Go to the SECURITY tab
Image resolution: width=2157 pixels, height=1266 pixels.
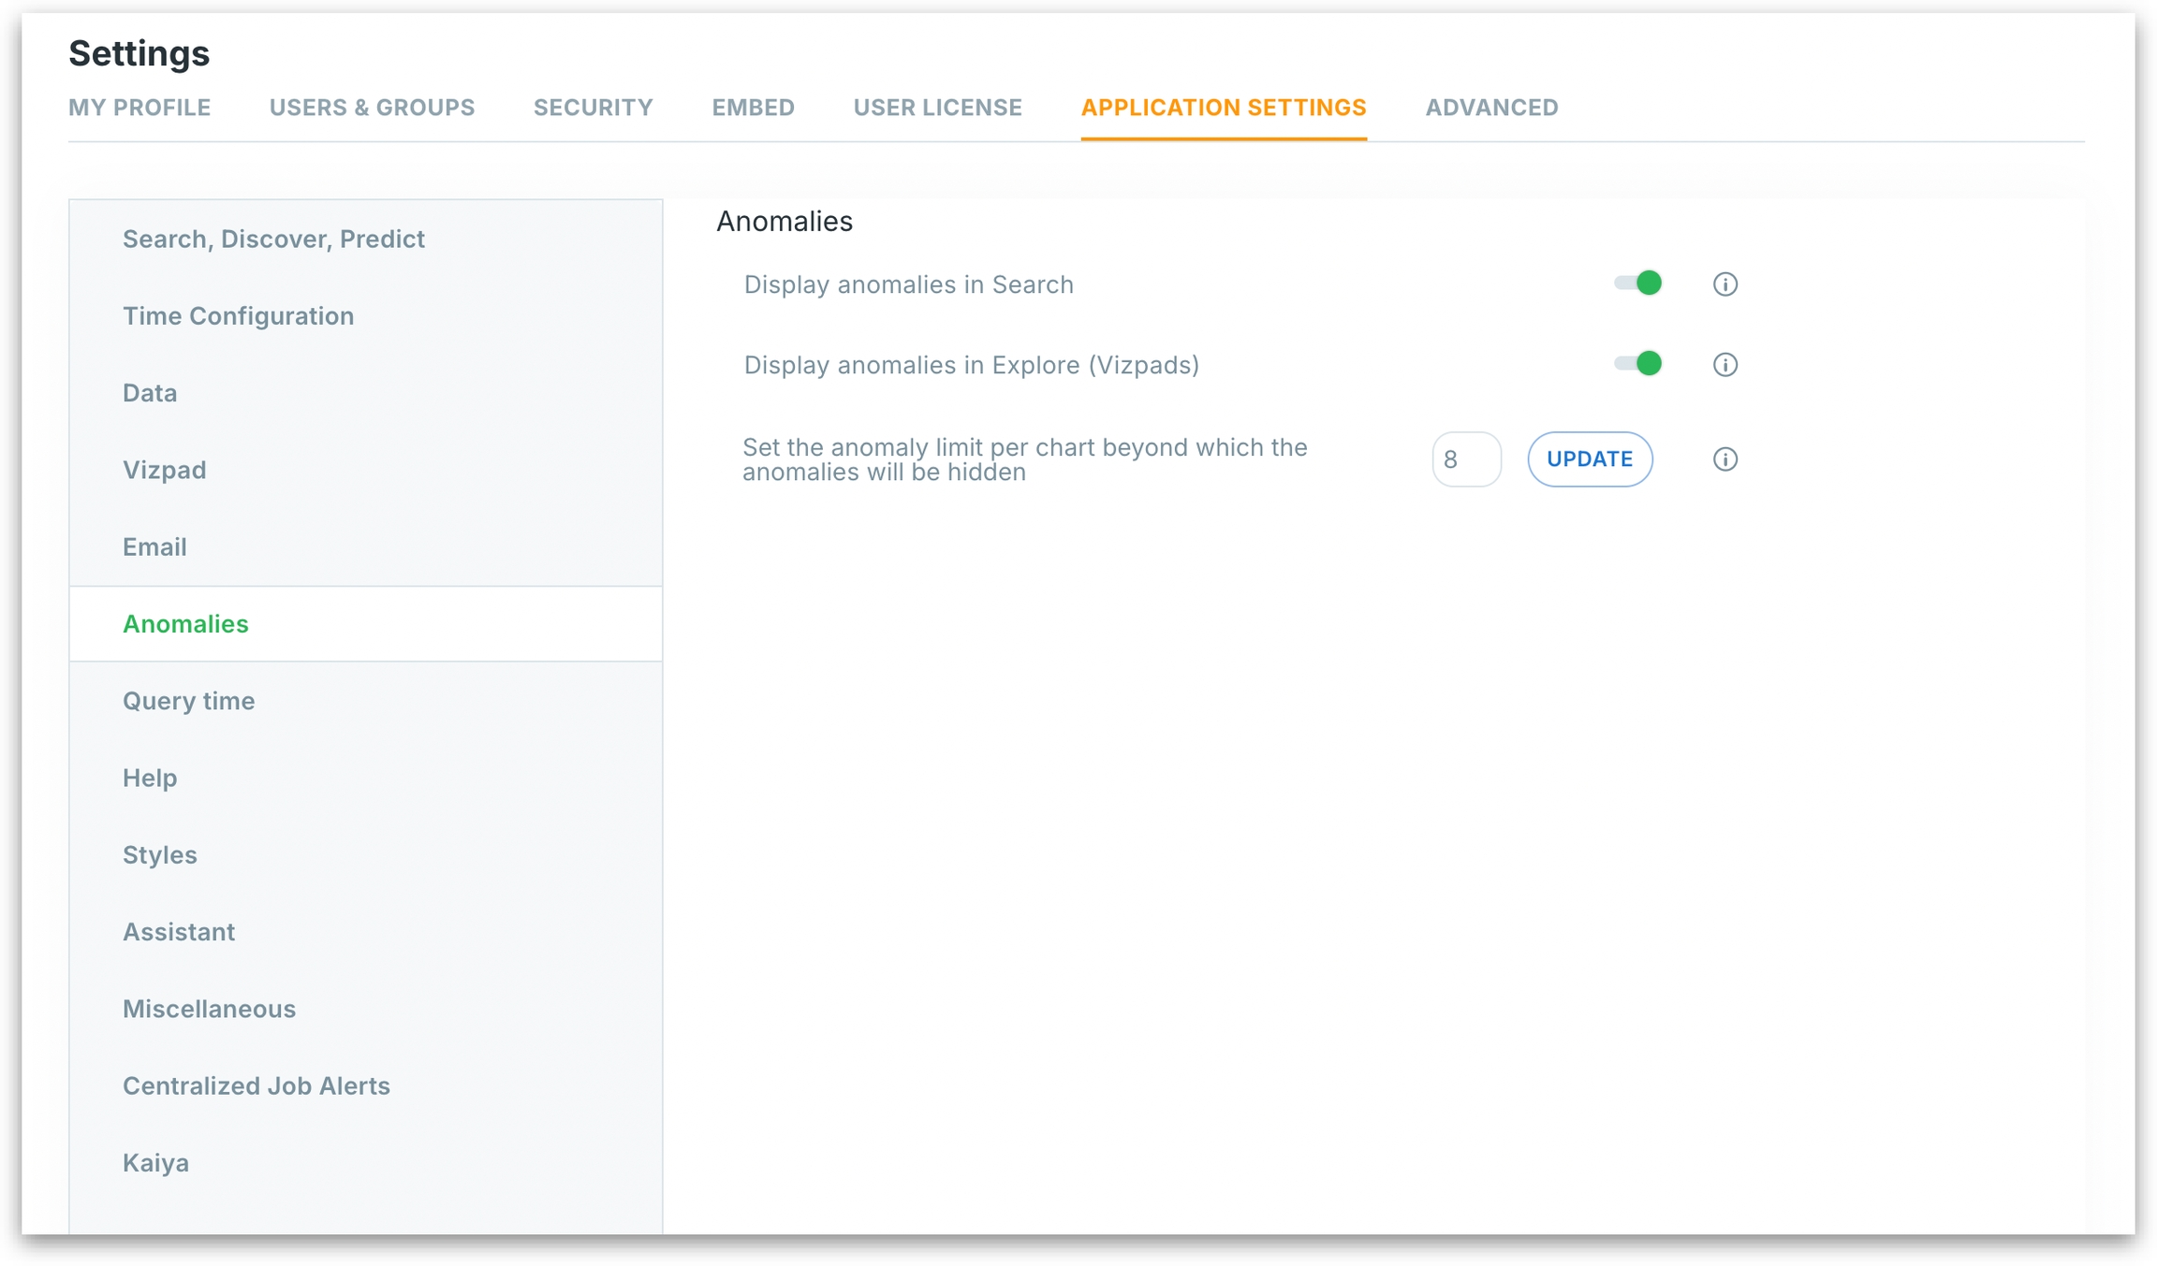pos(593,108)
